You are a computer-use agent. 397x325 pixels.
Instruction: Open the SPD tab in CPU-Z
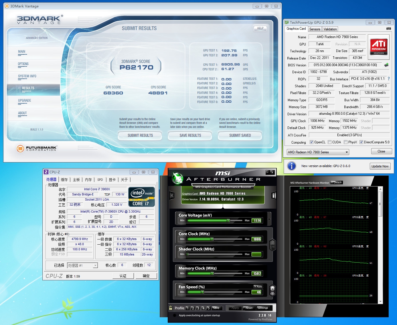point(100,180)
